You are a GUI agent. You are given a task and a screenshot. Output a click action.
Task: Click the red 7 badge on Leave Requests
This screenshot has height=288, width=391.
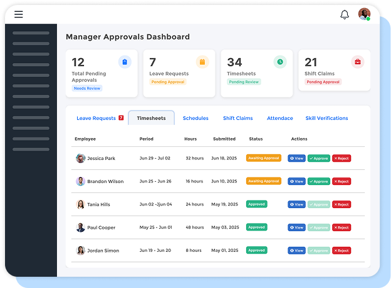pos(121,117)
